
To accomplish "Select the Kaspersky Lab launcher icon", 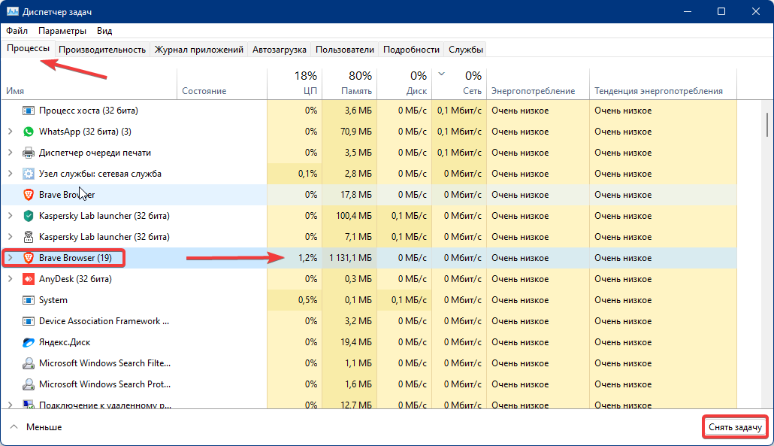I will [x=27, y=215].
